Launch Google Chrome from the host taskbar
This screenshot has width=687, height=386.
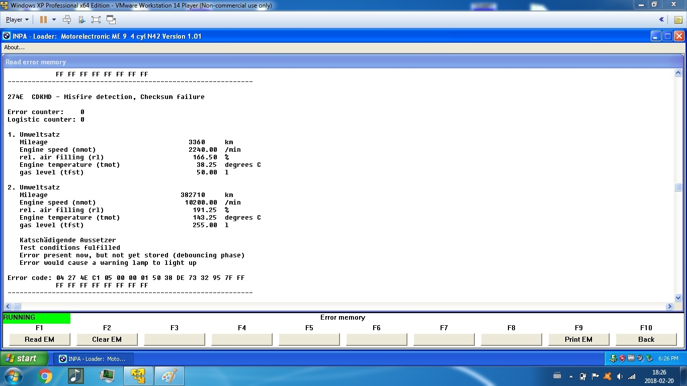point(45,376)
